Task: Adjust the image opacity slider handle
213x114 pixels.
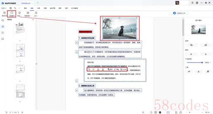Action: pyautogui.click(x=202, y=63)
